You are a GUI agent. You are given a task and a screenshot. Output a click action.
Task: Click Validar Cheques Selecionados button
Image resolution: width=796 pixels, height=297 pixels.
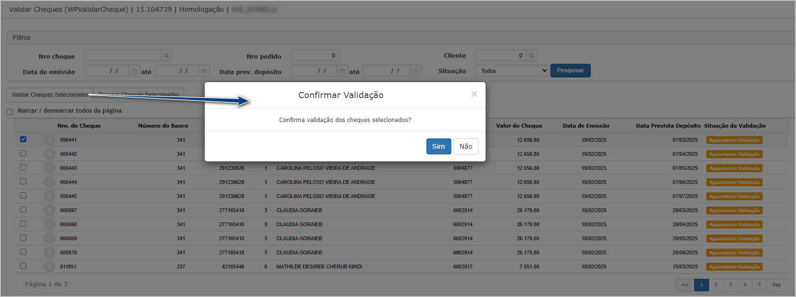pyautogui.click(x=50, y=95)
